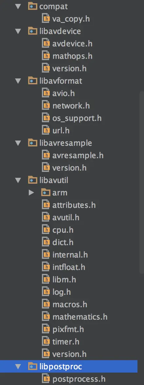Screen dimensions: 144x385
Task: Collapse the libavutil folder
Action: click(18, 180)
